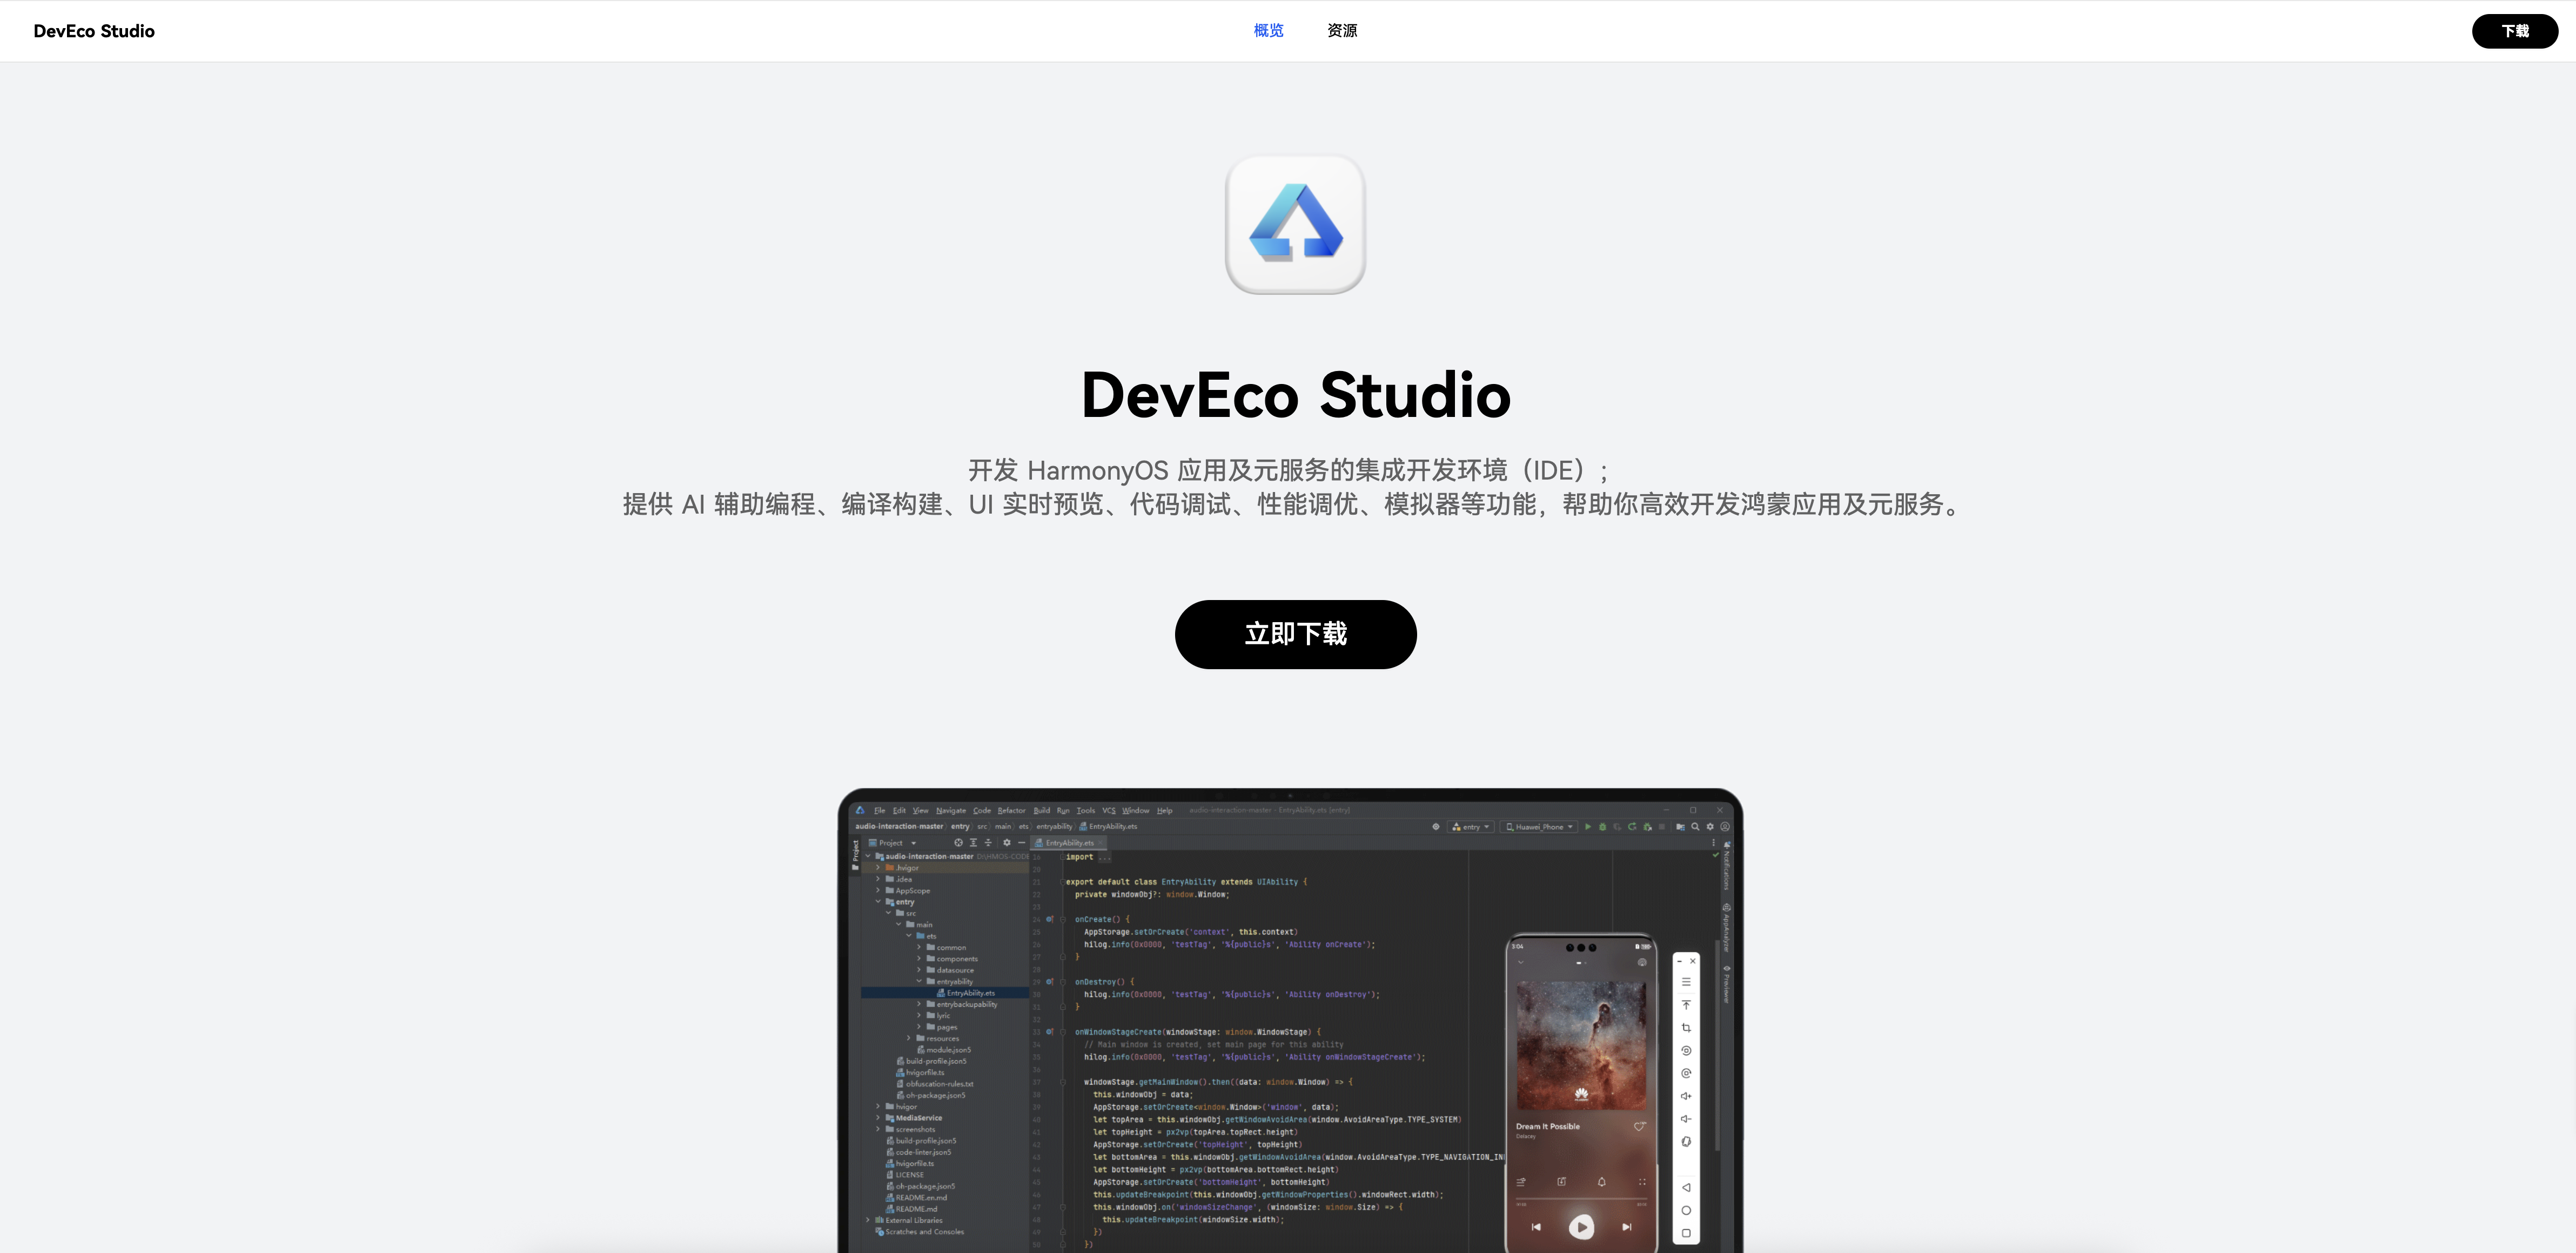
Task: Skip to next track in phone preview
Action: coord(1626,1227)
